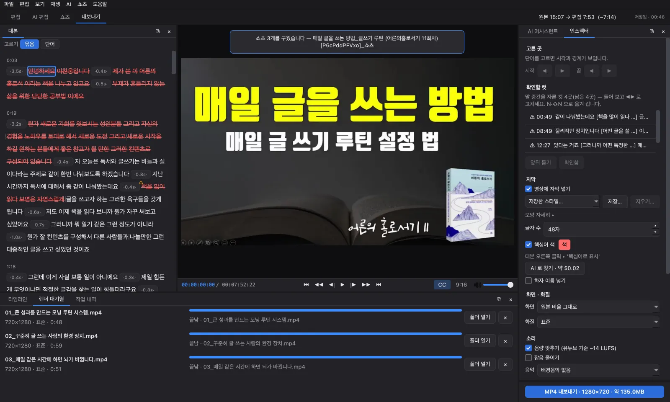Select 단어 selection mode

pos(50,44)
